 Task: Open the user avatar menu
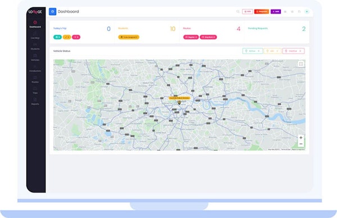click(x=307, y=12)
